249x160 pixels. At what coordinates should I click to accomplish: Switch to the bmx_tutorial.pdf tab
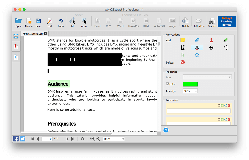point(33,34)
